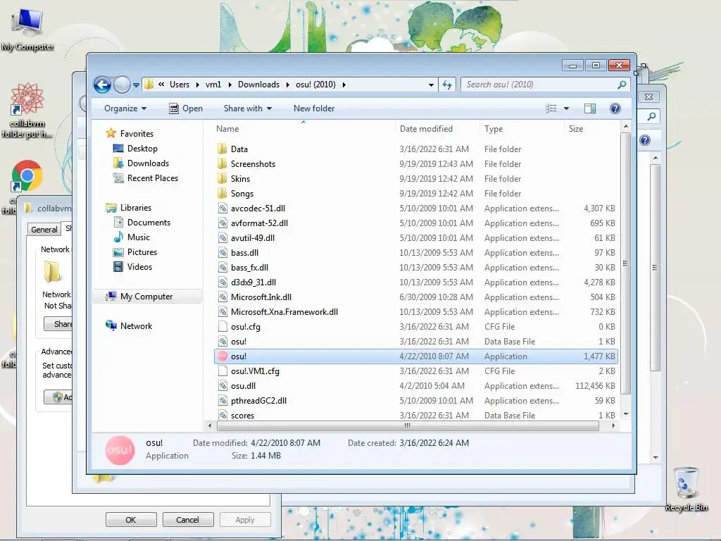Select vm1 in the address breadcrumb
Viewport: 721px width, 541px height.
(x=213, y=85)
